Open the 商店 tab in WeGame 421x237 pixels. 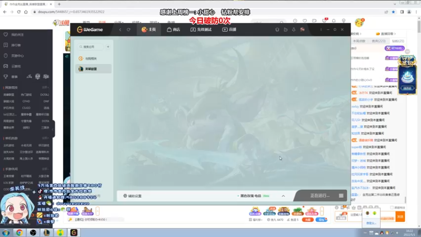(174, 29)
